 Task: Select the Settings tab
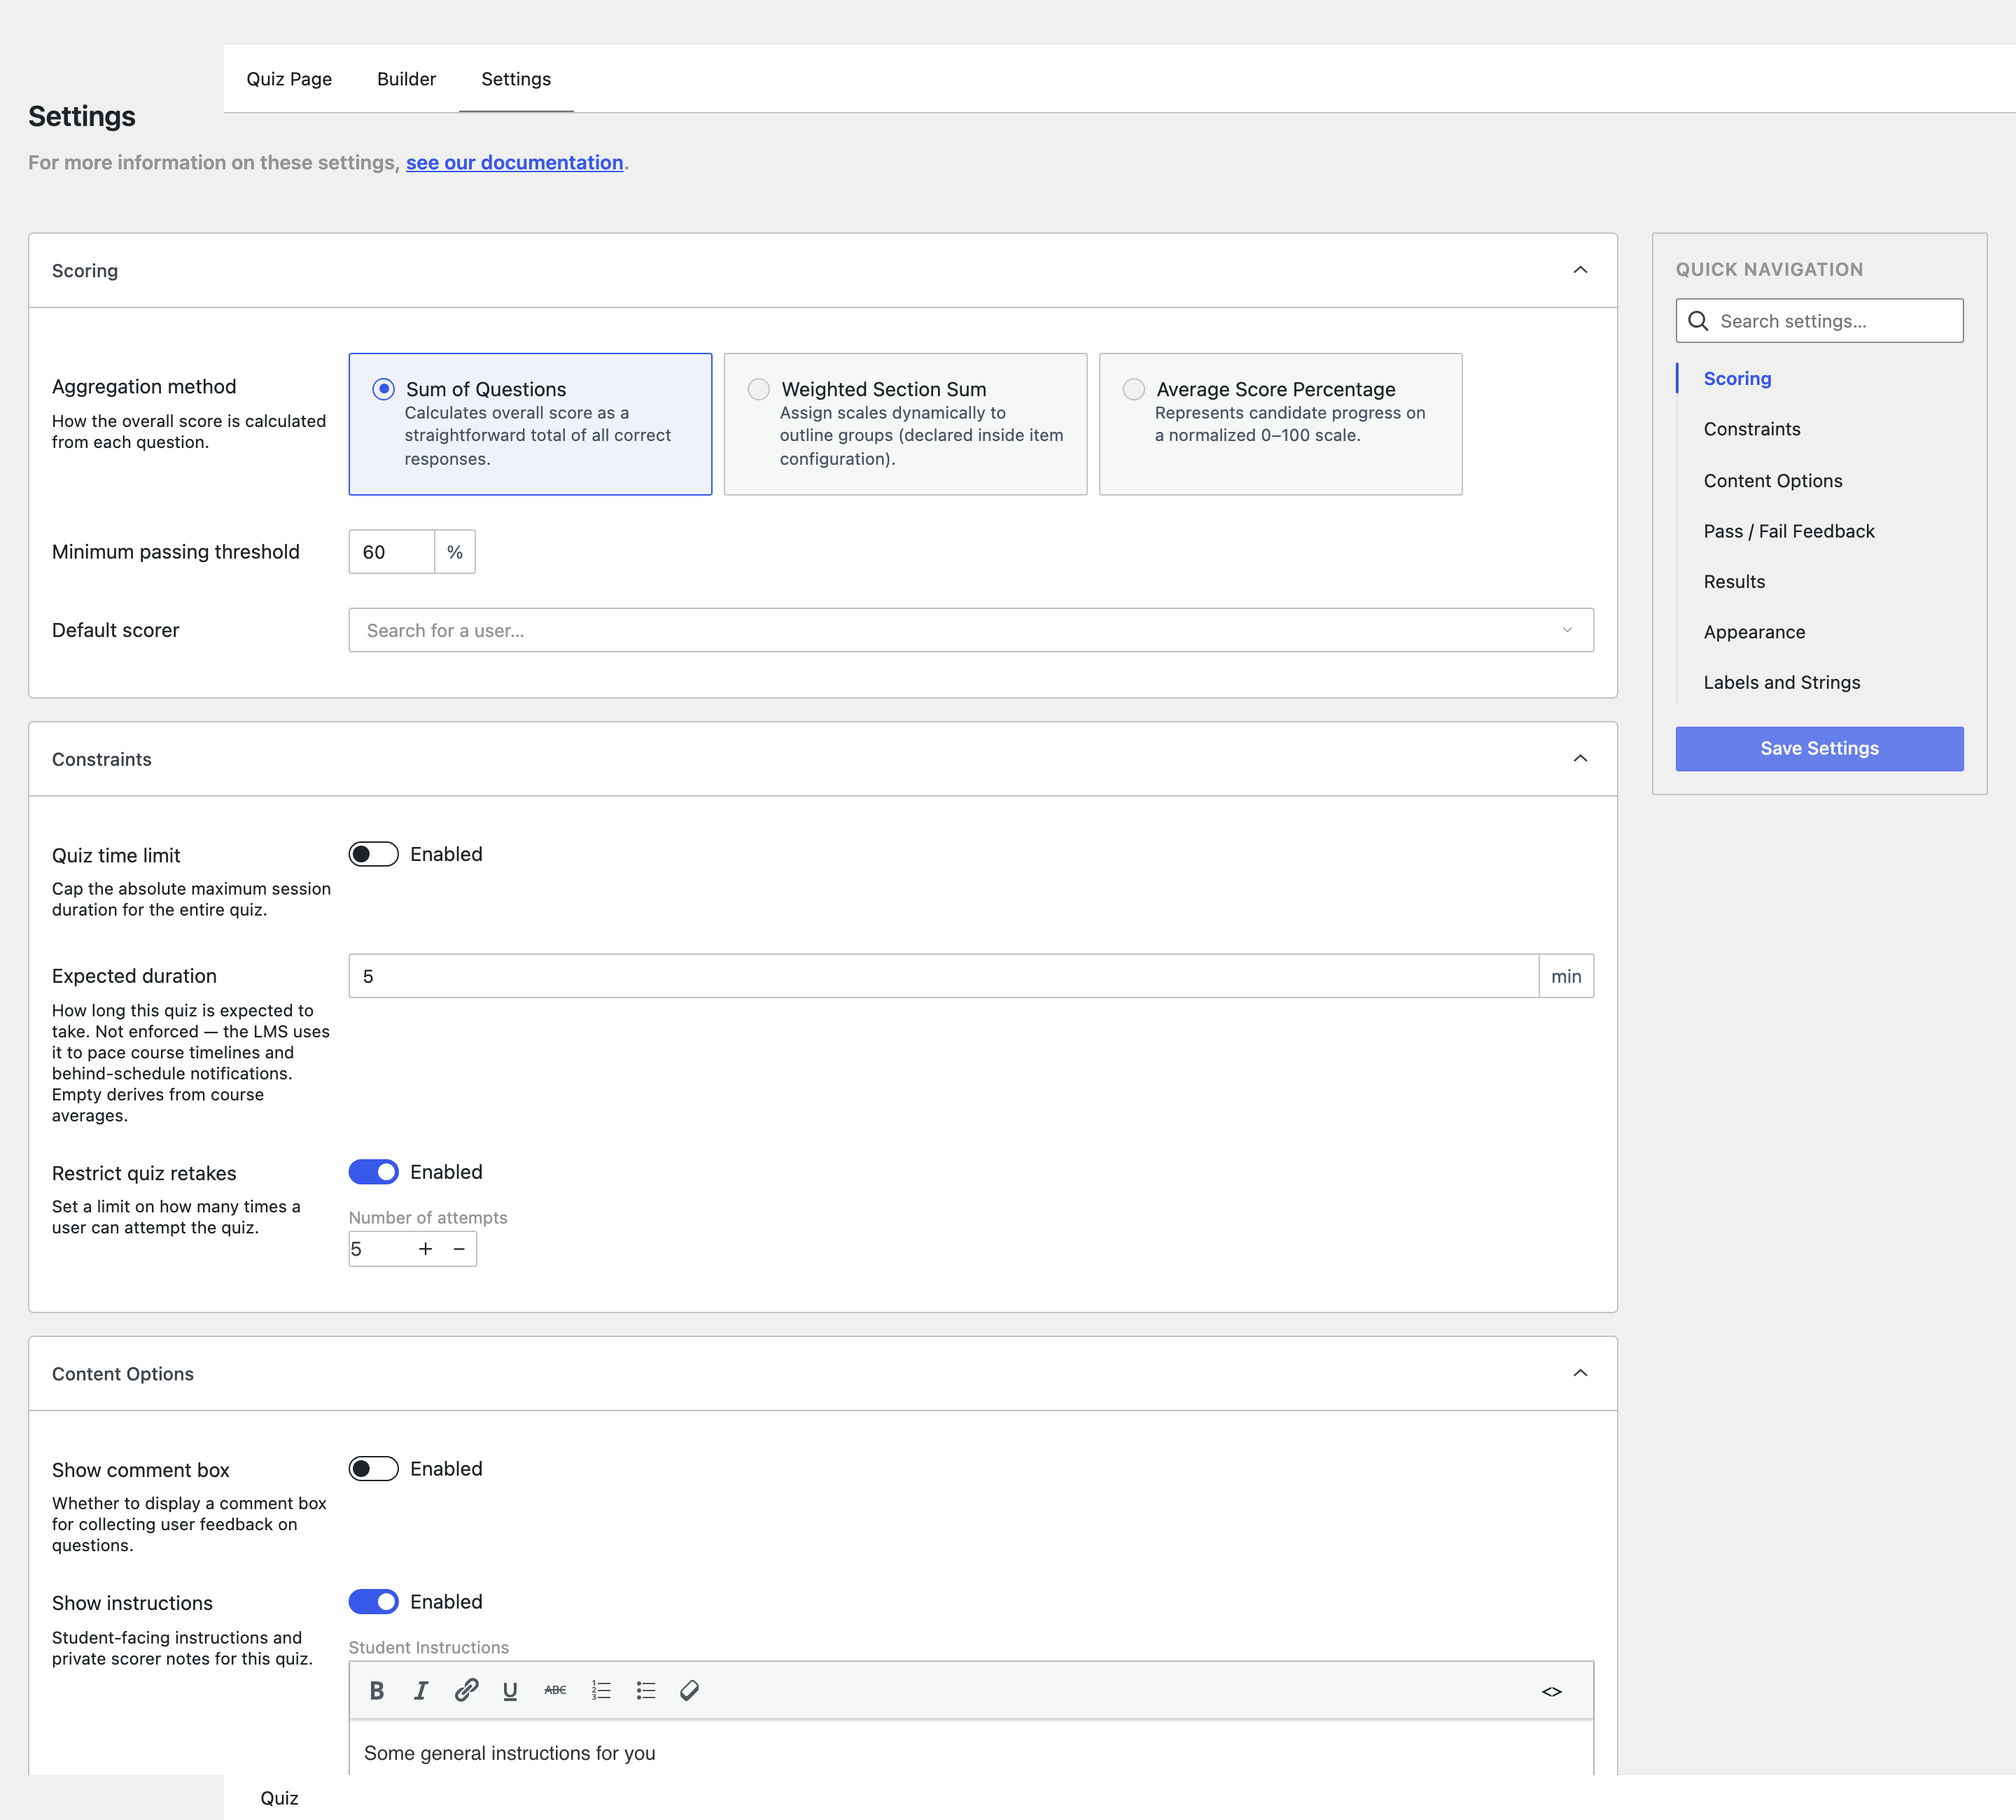pos(516,79)
